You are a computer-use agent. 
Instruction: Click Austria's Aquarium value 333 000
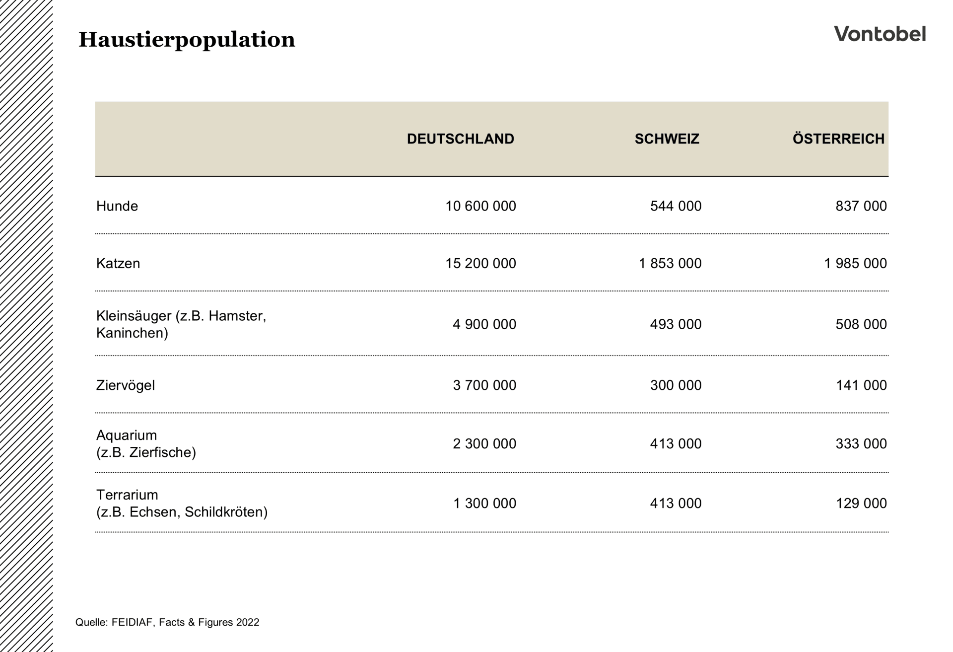tap(861, 444)
